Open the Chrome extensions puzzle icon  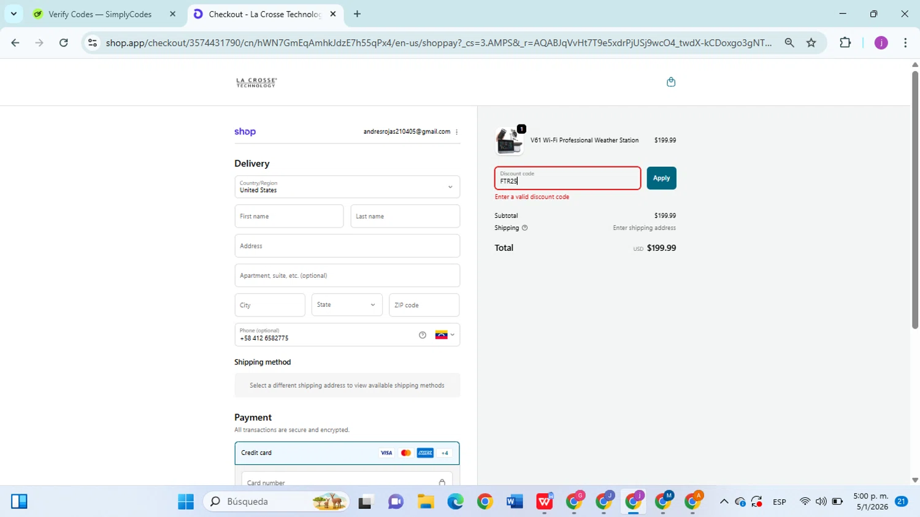point(845,42)
